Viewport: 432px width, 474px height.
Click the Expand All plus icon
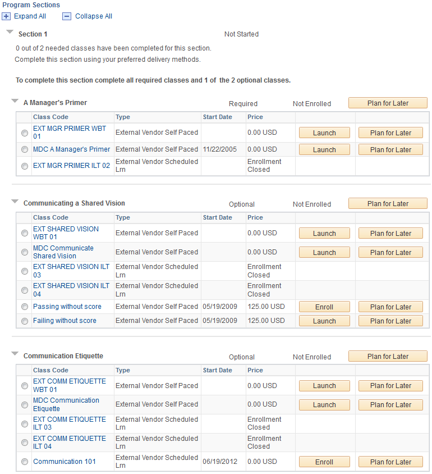(x=6, y=16)
